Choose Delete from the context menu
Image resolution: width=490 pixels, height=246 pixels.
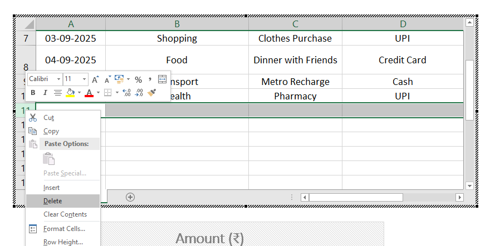(x=52, y=201)
